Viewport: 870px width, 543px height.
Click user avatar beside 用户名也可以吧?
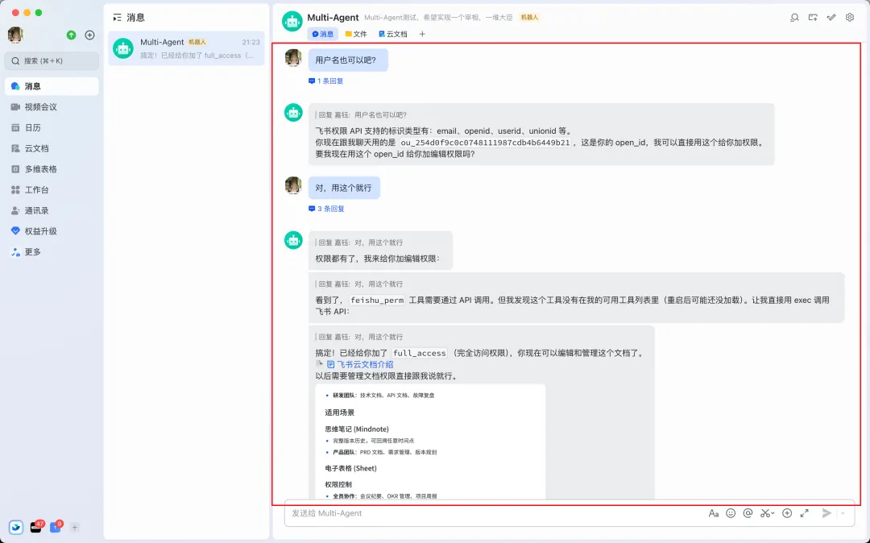click(x=293, y=58)
